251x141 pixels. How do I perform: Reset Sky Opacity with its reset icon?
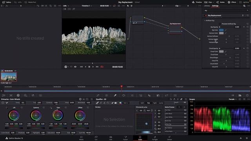pos(247,27)
